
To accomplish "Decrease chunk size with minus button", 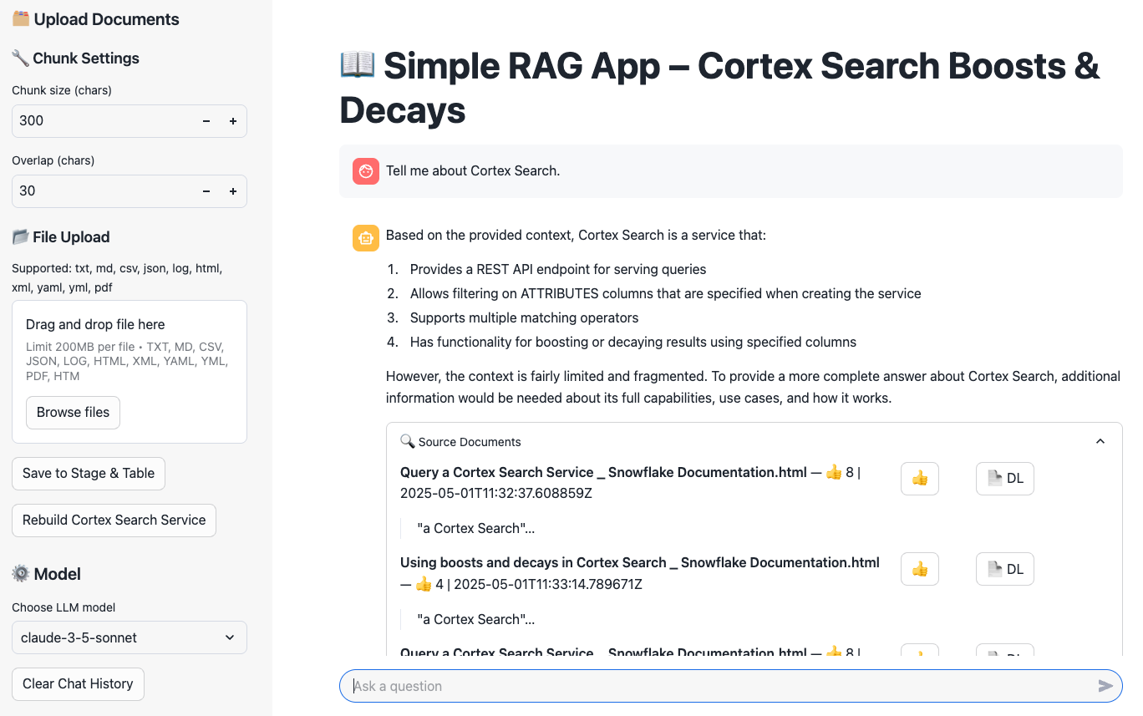I will 206,121.
